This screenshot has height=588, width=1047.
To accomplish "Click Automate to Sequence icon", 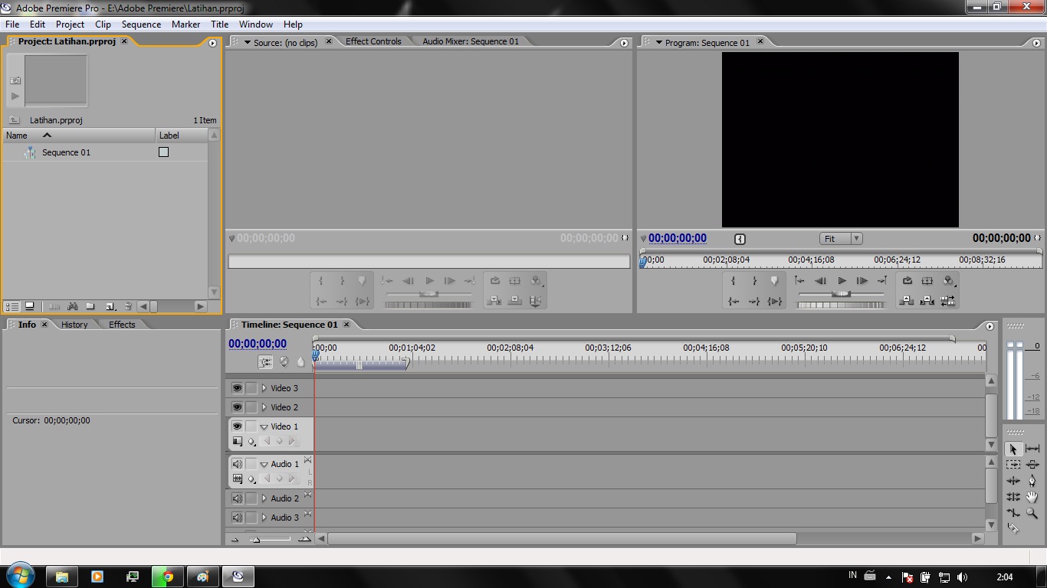I will click(x=54, y=306).
